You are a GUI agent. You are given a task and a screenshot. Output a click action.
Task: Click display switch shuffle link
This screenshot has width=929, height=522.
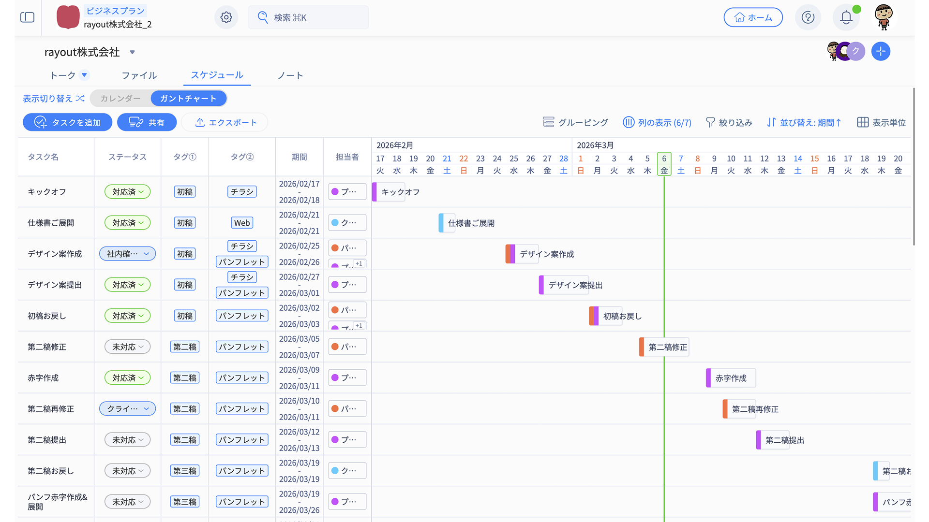coord(54,98)
